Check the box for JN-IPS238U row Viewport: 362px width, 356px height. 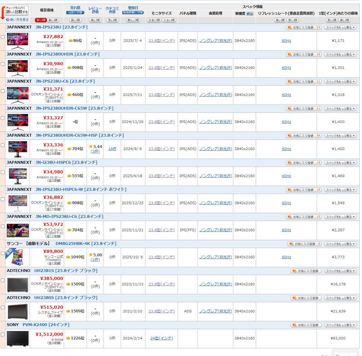tap(3, 37)
